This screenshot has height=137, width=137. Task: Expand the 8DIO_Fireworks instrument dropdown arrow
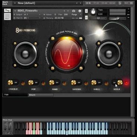point(15,11)
